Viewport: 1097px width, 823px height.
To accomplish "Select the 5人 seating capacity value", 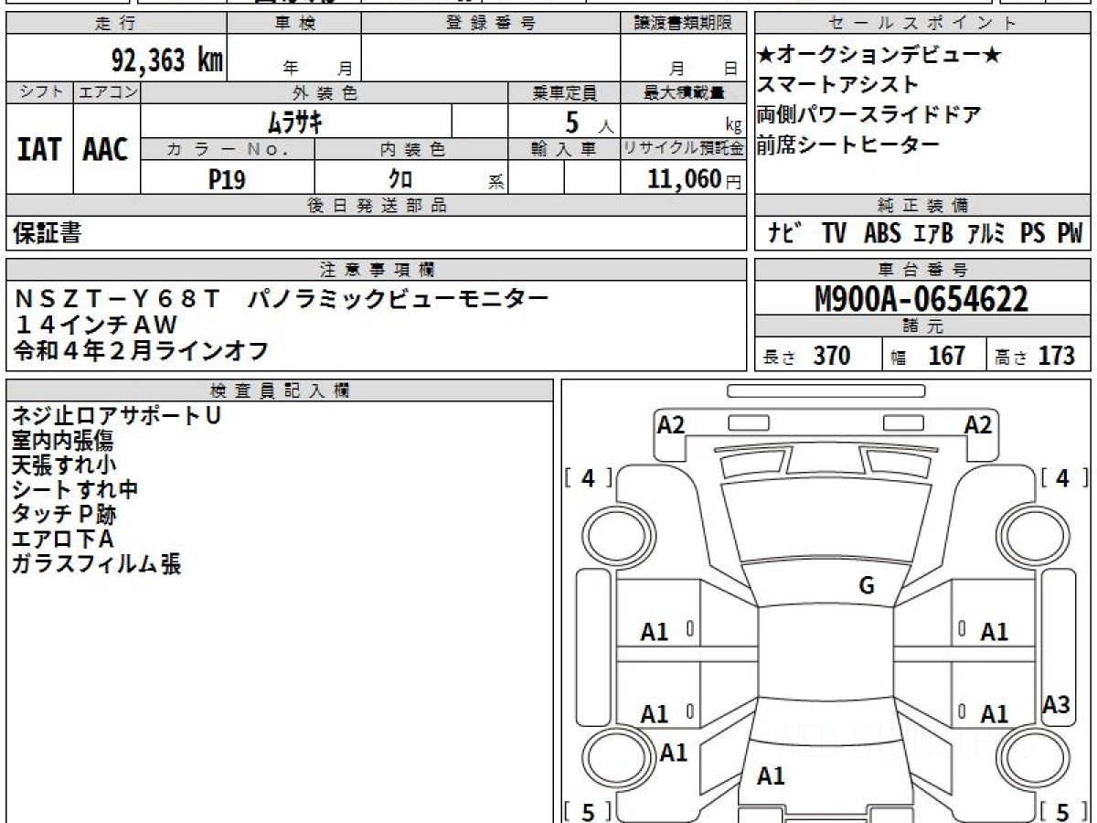I will pos(591,122).
